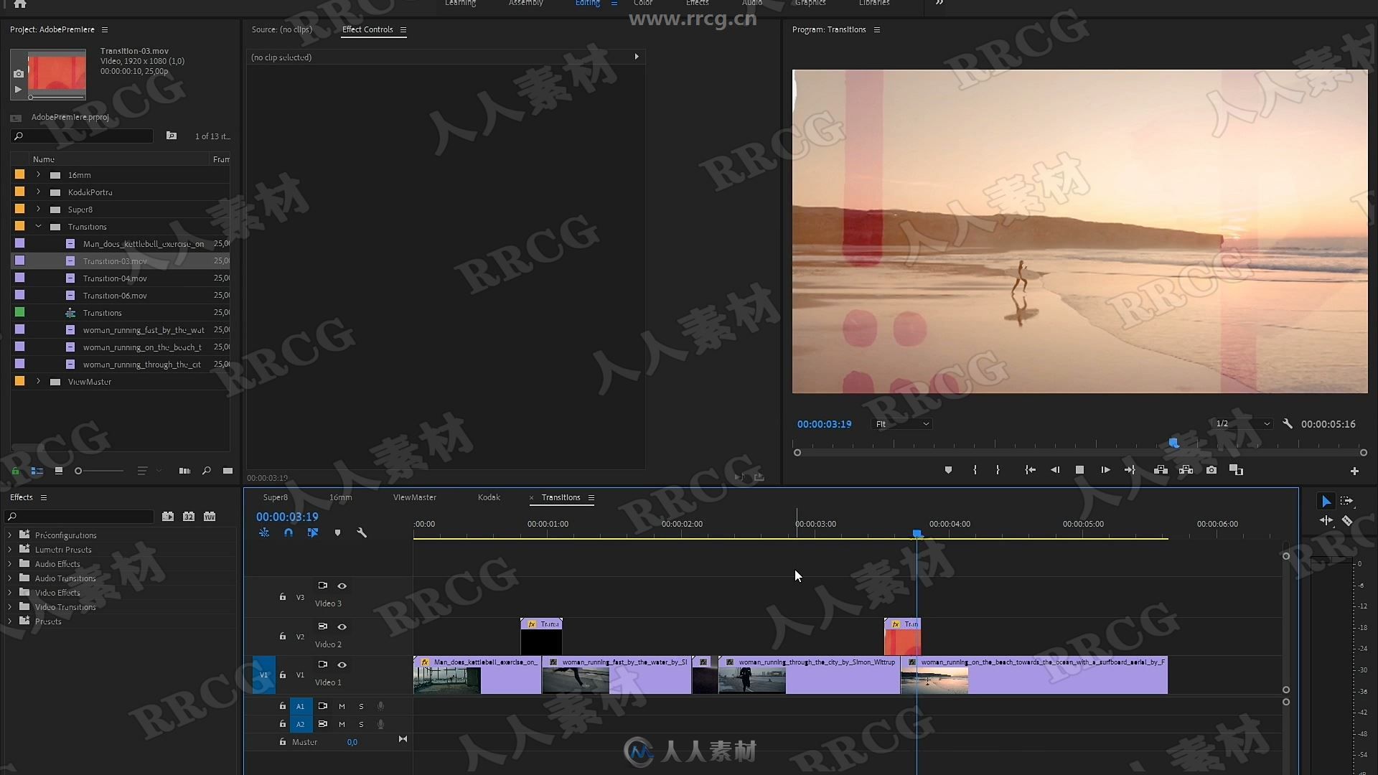Expand the Super8 bin

[38, 209]
